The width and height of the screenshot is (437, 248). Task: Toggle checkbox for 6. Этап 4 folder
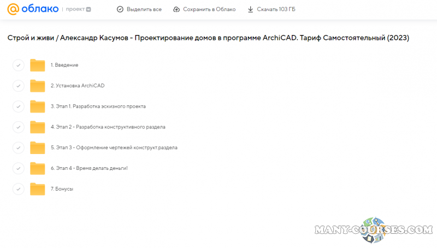(x=18, y=168)
